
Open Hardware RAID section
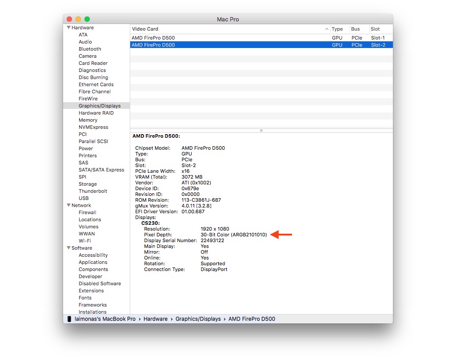[x=96, y=113]
